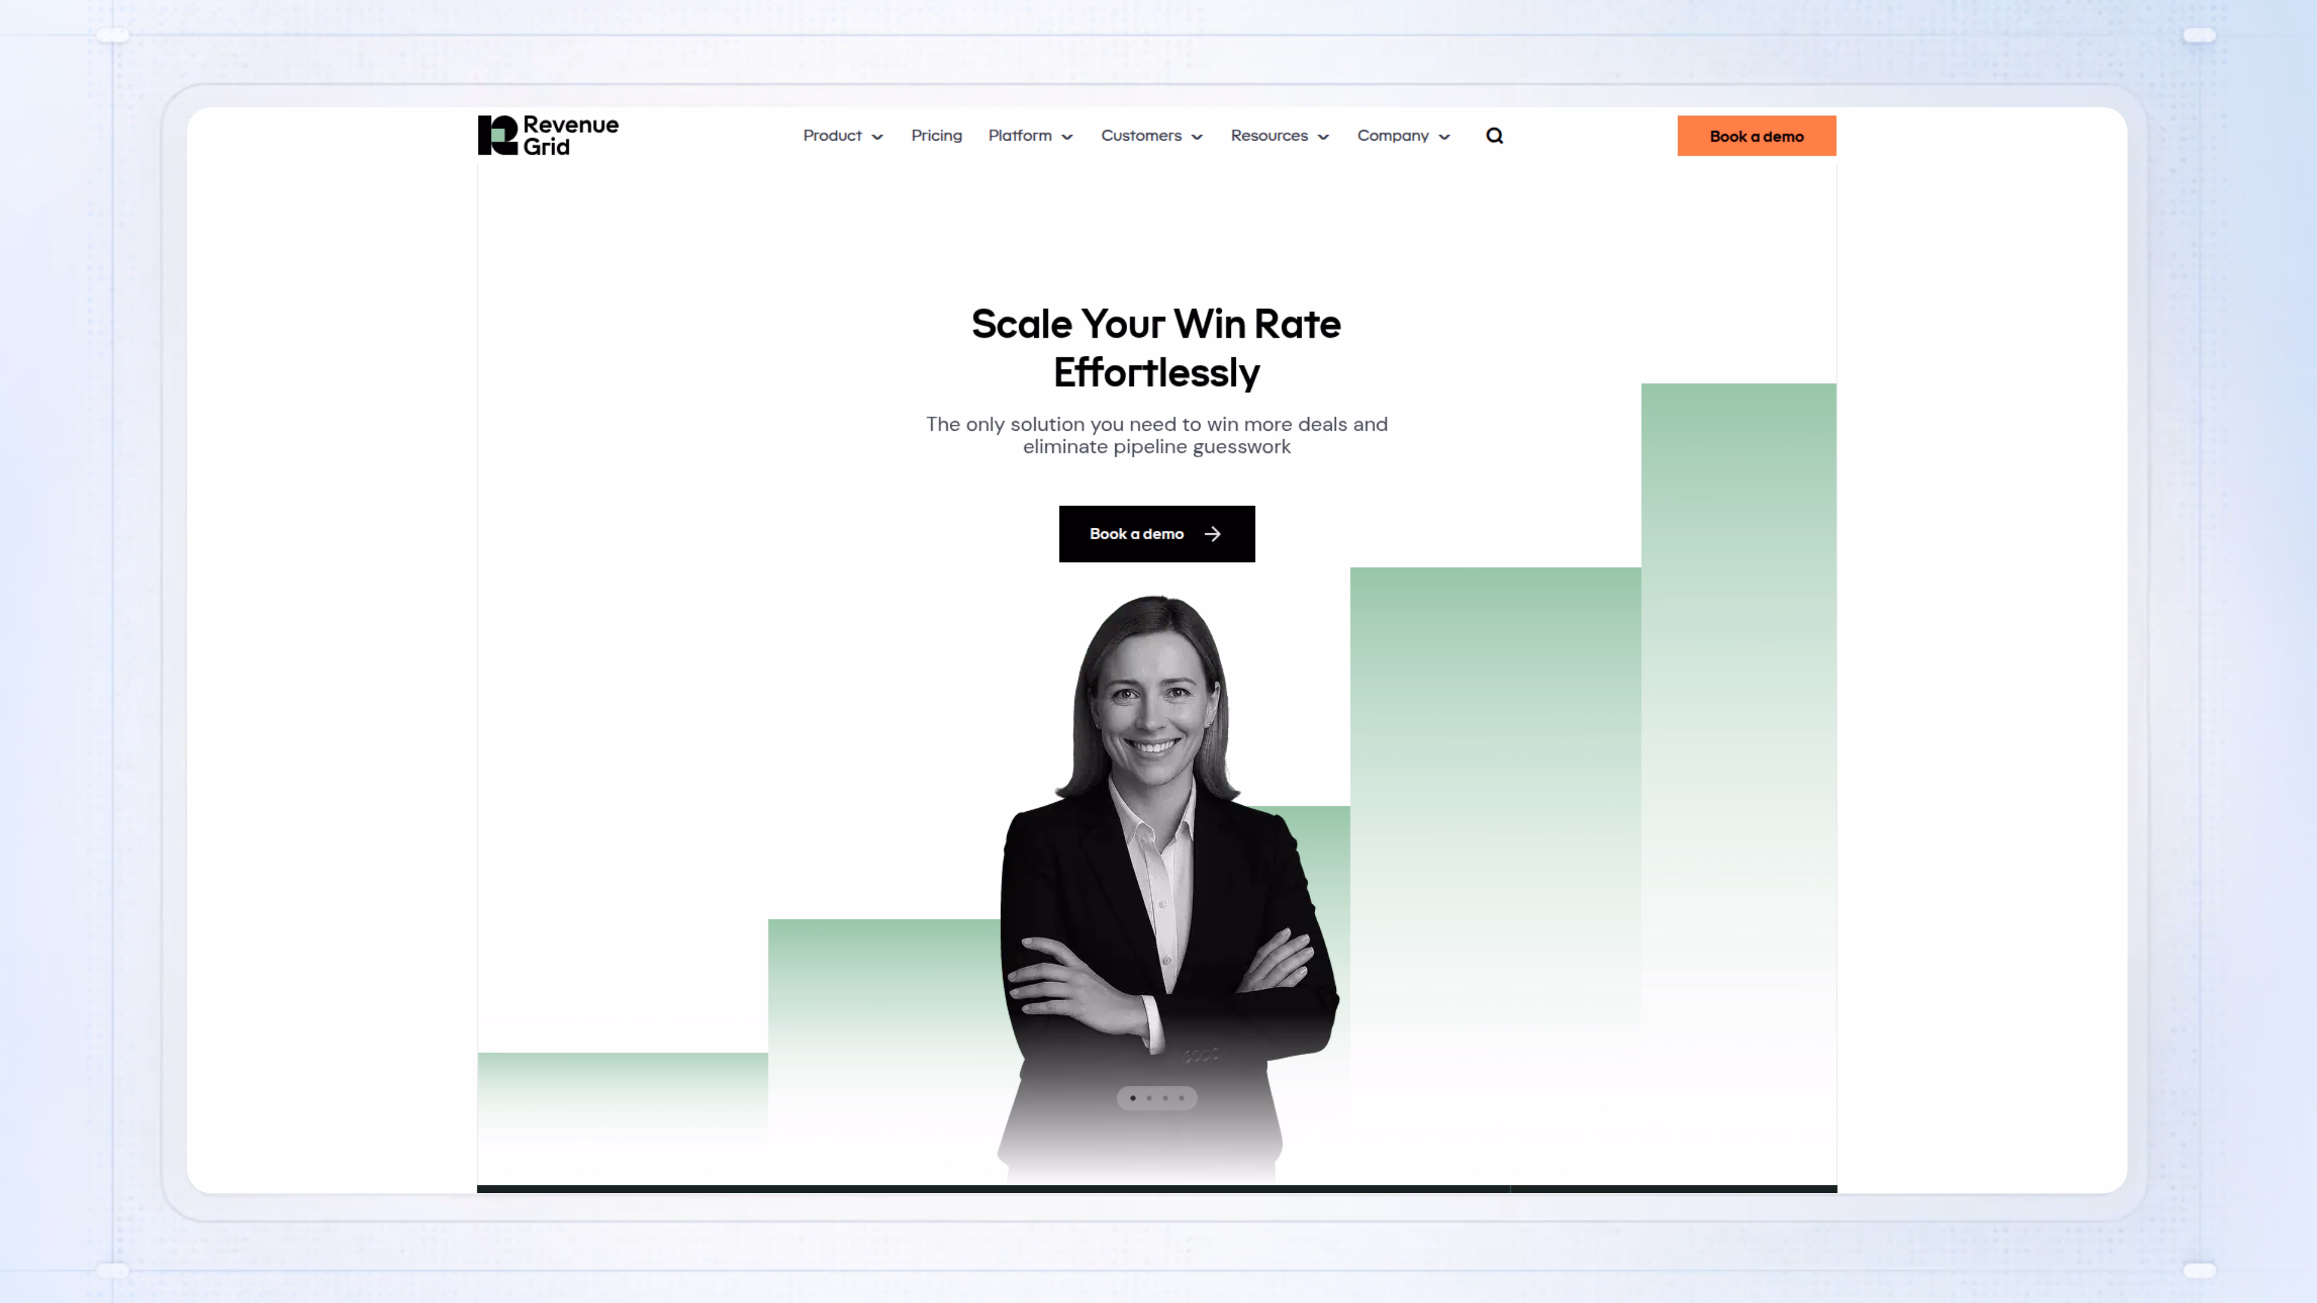Select the first carousel slide dot

(x=1133, y=1098)
